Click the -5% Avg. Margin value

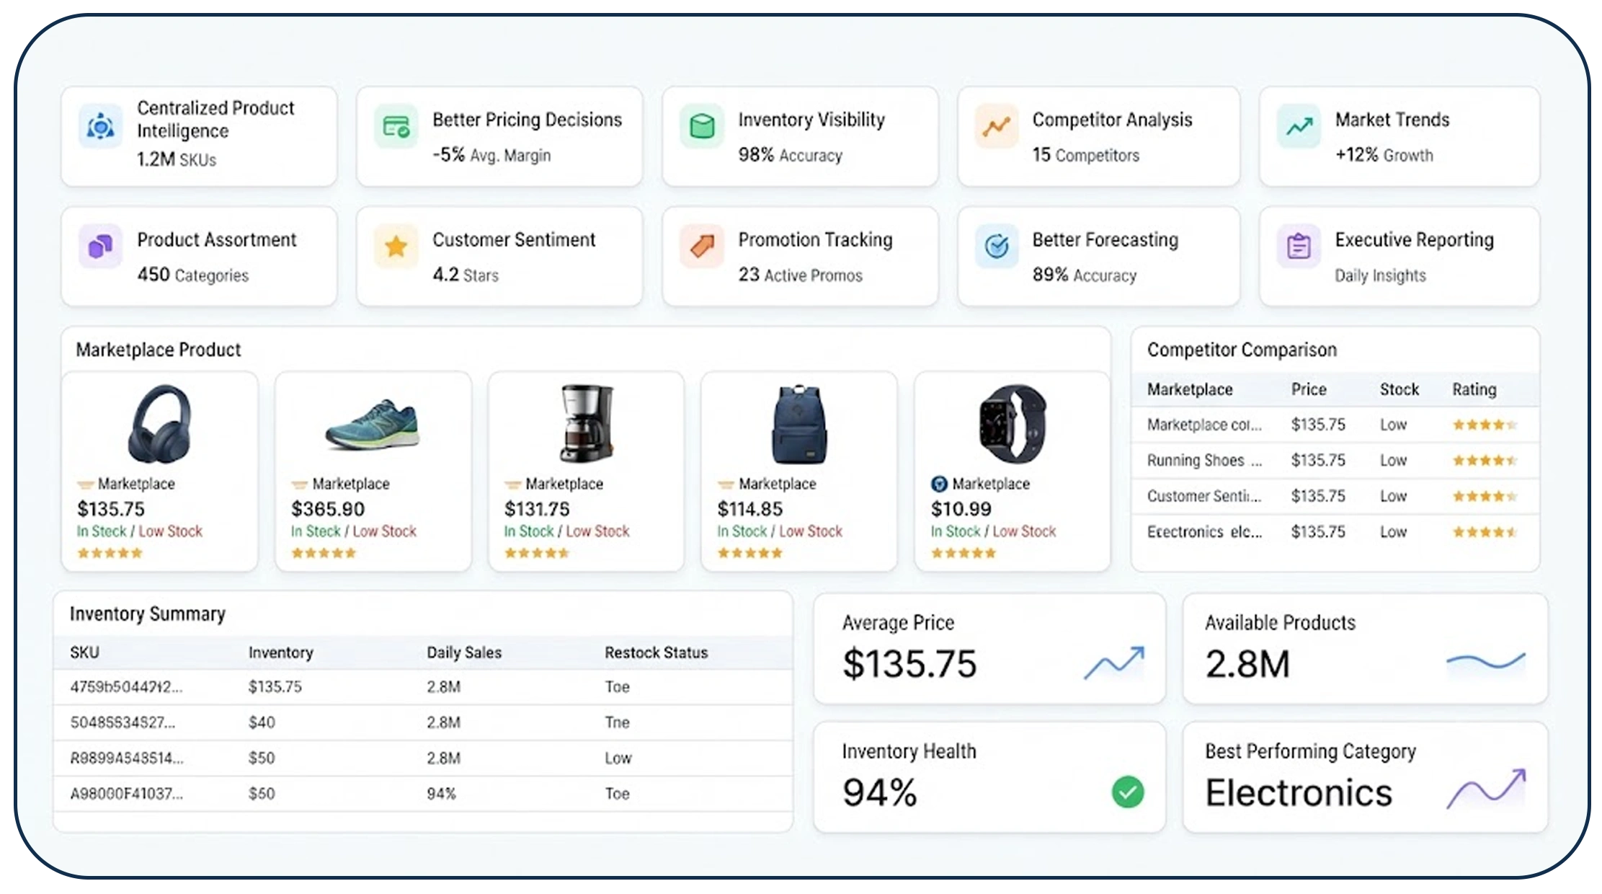coord(491,155)
